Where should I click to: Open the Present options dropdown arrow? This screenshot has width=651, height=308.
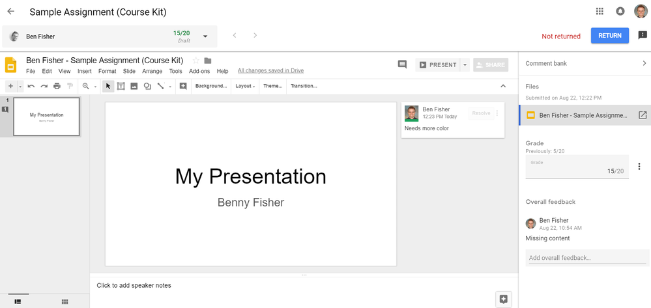coord(465,64)
